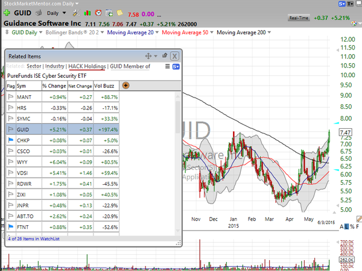Unflag the CHKP row
Screen dimensions: 362x271
[x=11, y=140]
